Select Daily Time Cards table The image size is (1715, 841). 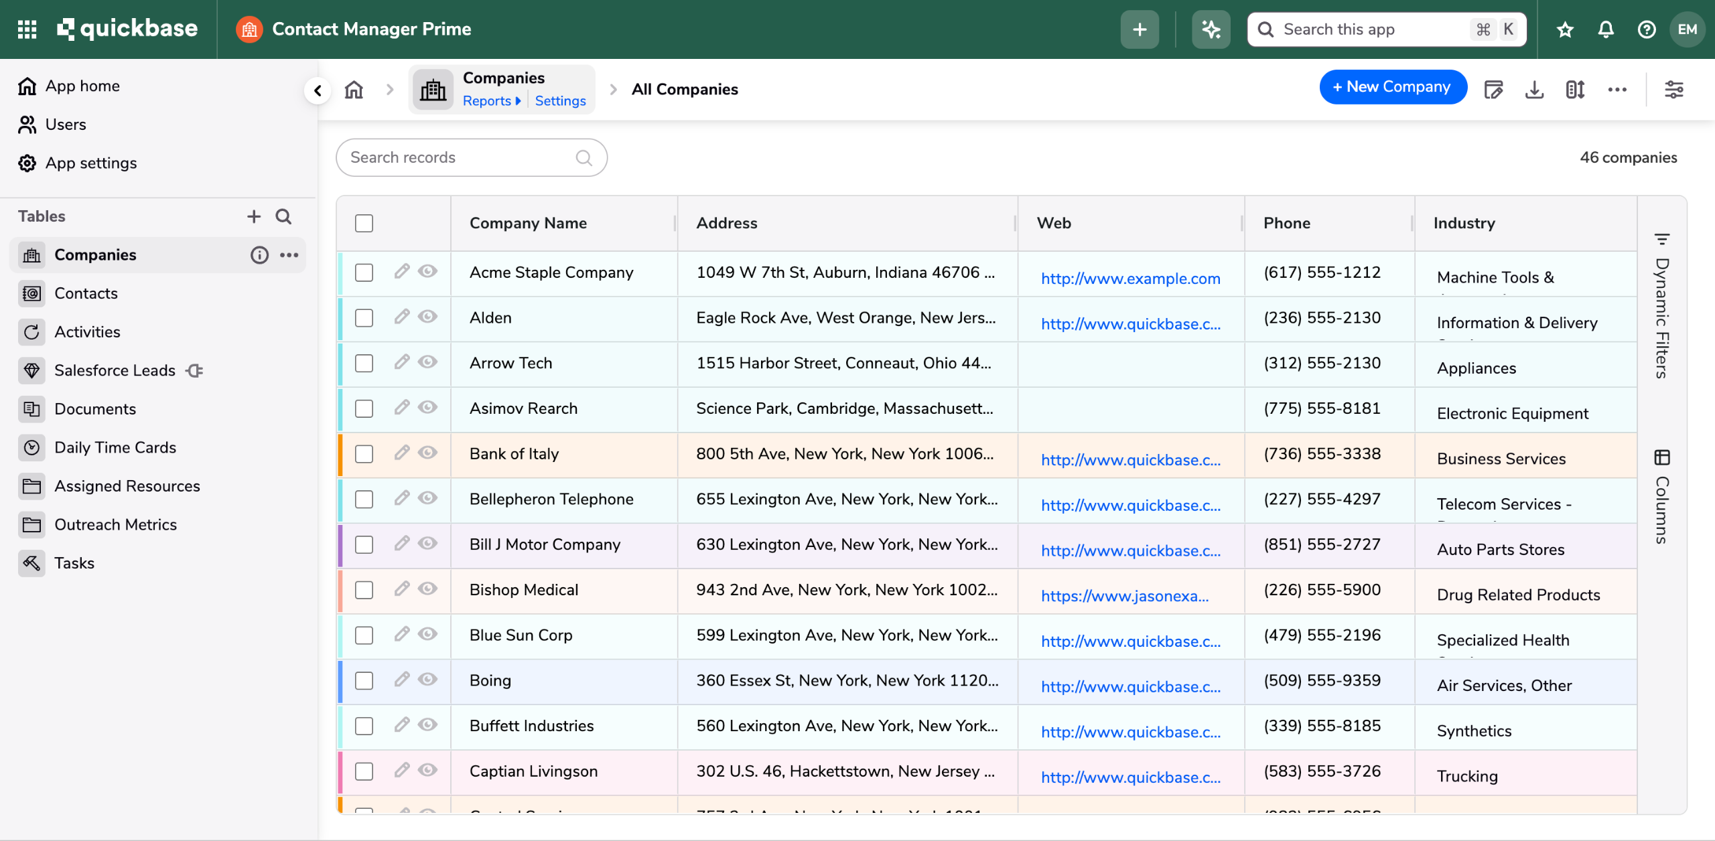[x=115, y=447]
